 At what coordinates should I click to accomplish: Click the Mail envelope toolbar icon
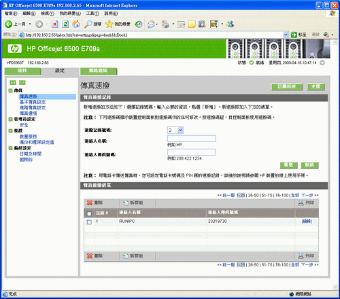(x=151, y=24)
